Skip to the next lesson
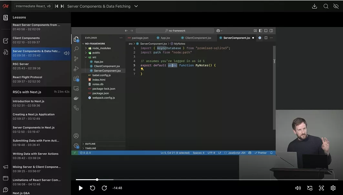Image resolution: width=343 pixels, height=195 pixels. [x=62, y=6]
